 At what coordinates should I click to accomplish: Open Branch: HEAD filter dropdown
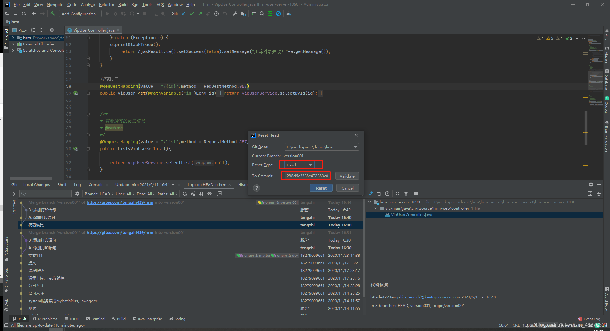[99, 194]
